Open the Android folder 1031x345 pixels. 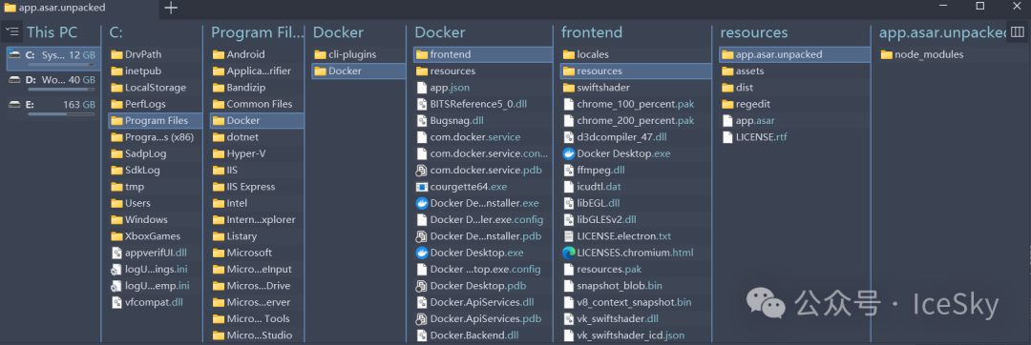point(257,54)
